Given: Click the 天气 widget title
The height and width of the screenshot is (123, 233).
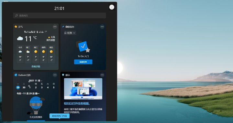Looking at the screenshot, I should 20,27.
